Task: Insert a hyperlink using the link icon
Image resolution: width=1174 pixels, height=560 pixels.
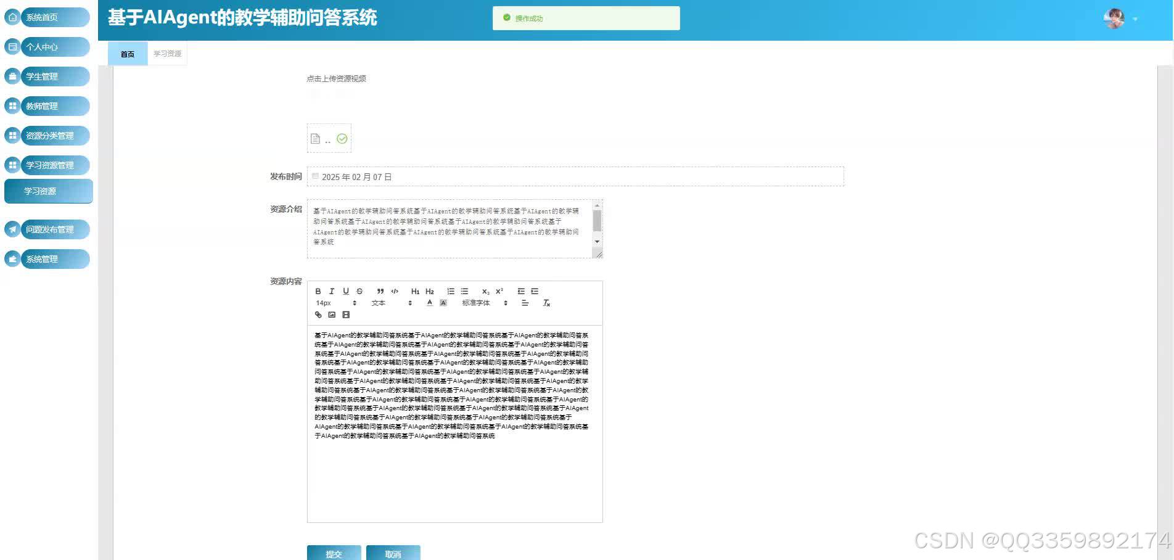Action: point(318,315)
